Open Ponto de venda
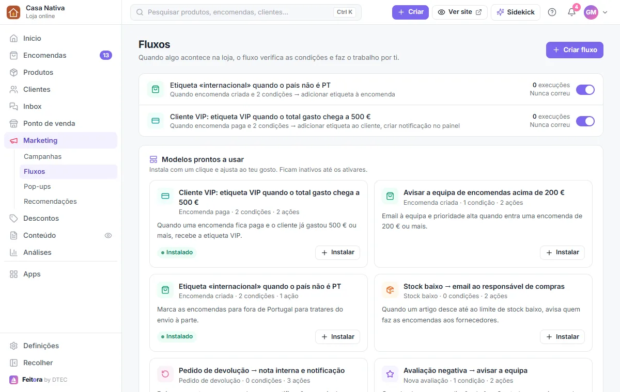Screen dimensions: 620x392 coord(60,123)
